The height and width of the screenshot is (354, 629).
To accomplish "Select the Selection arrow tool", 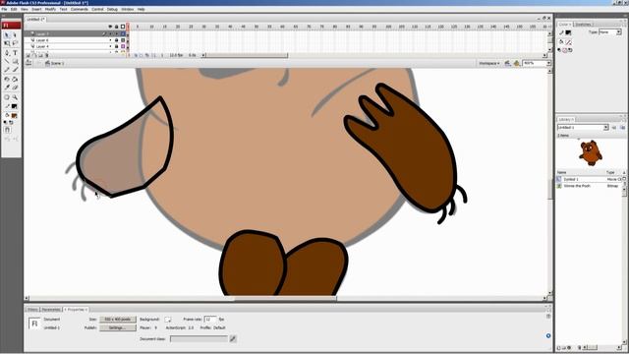I will click(7, 35).
